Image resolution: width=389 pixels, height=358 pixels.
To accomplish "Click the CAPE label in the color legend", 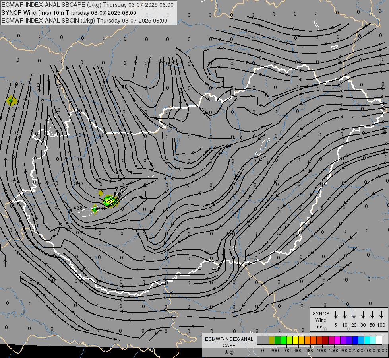I will pyautogui.click(x=229, y=346).
